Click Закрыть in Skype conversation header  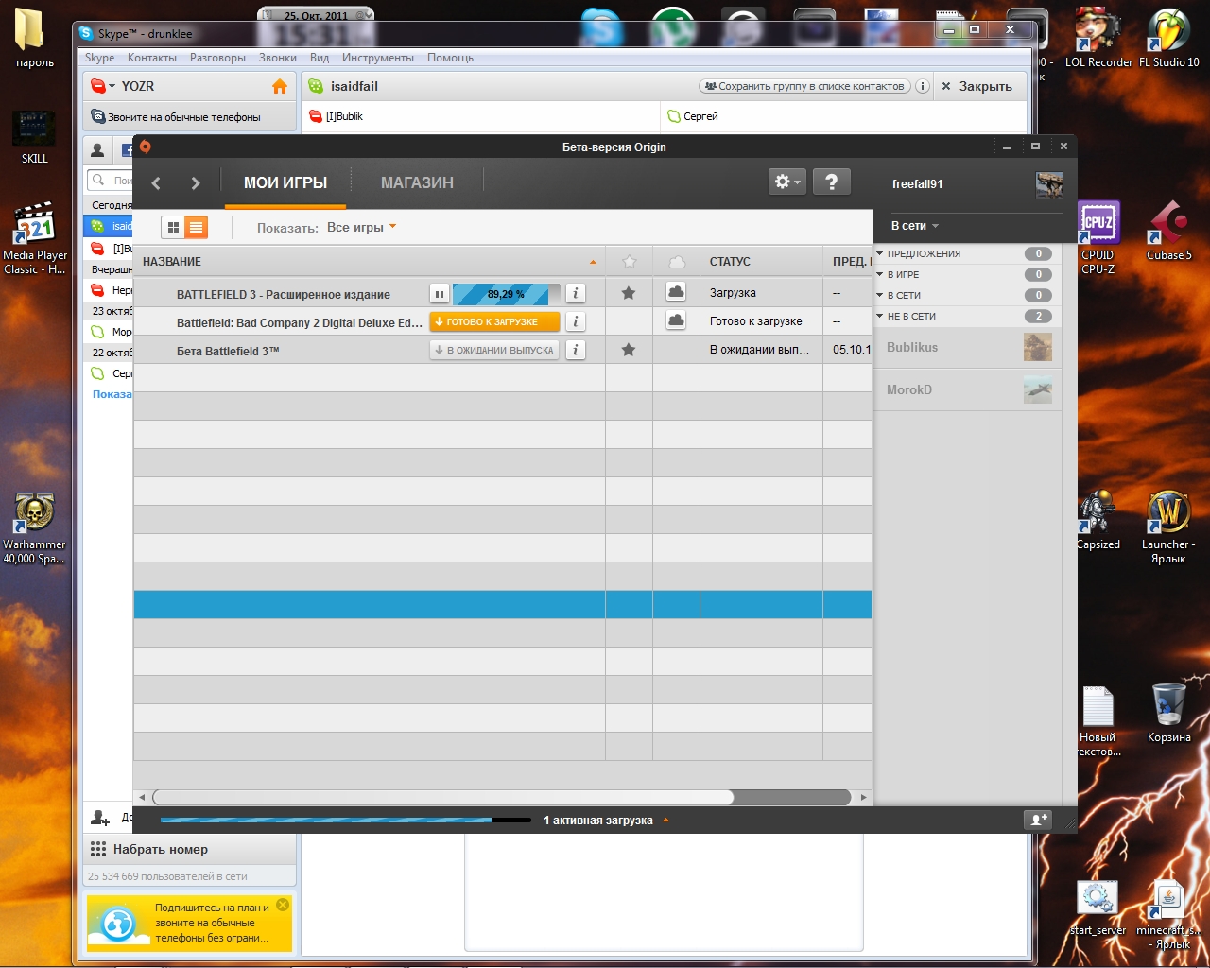click(977, 86)
